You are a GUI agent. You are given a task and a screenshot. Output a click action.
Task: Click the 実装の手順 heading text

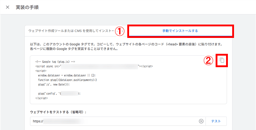27,7
